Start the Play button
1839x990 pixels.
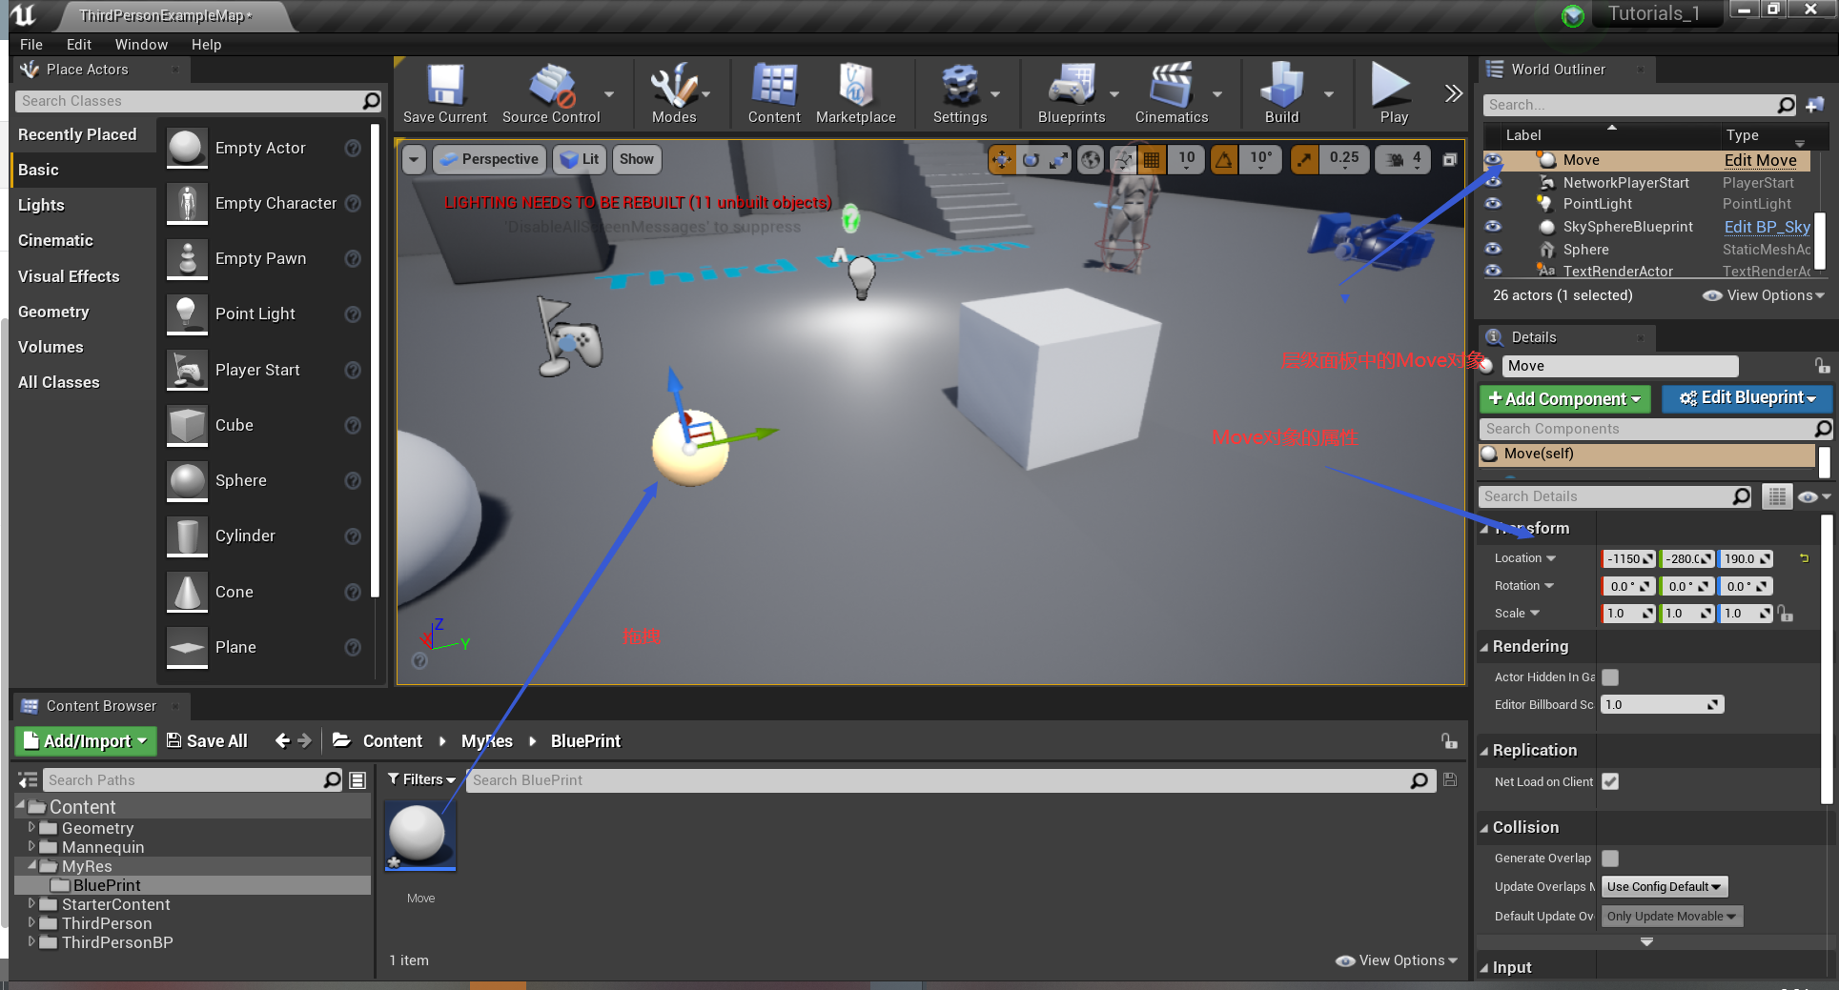tap(1393, 93)
